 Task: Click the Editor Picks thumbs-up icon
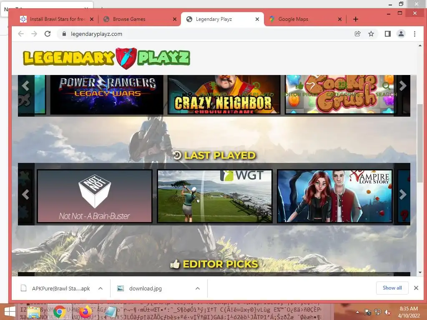175,264
